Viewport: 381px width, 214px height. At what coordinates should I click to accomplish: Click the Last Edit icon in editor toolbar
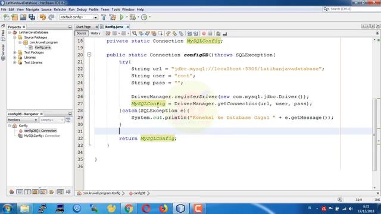coord(108,33)
